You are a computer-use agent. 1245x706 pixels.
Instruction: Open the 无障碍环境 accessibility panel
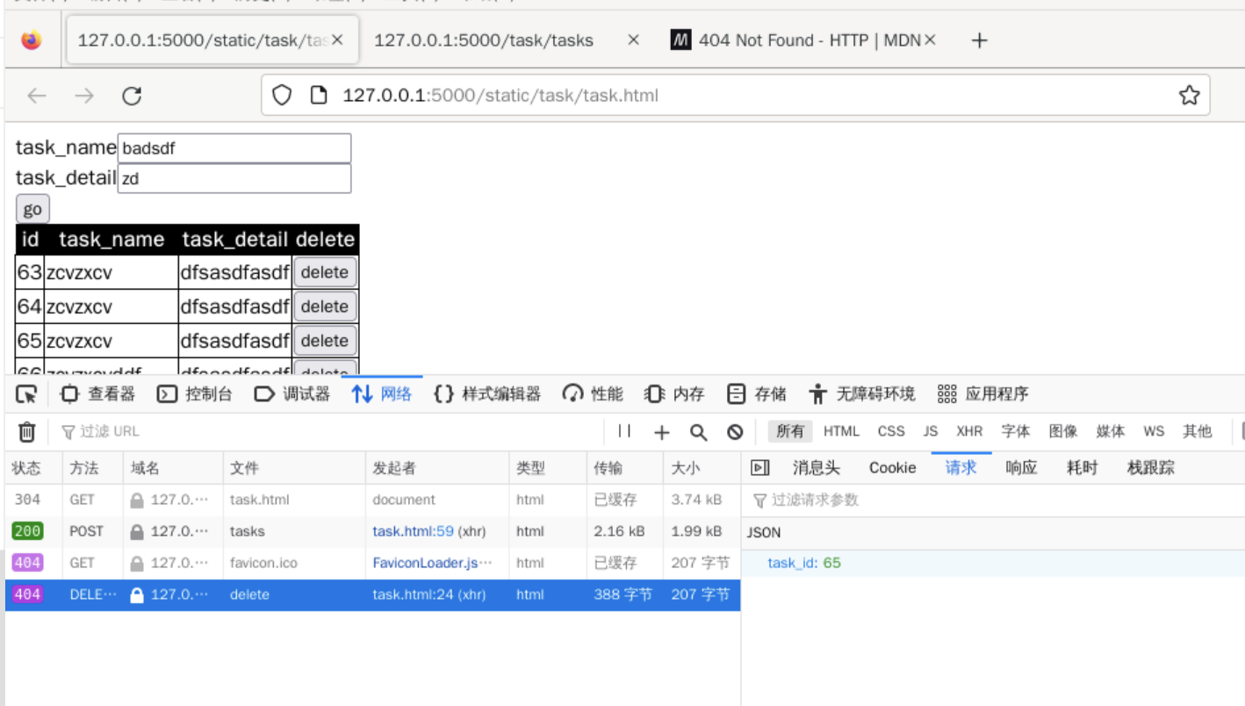point(861,394)
